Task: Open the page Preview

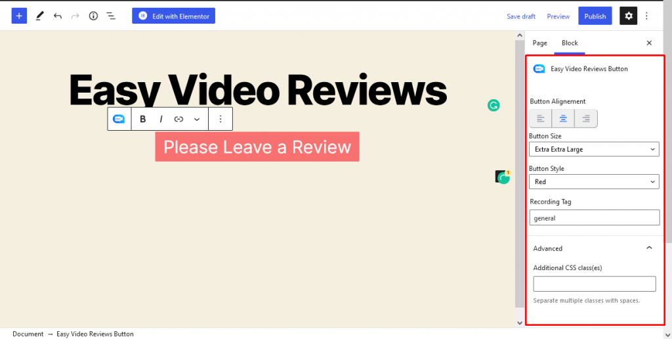Action: tap(558, 16)
